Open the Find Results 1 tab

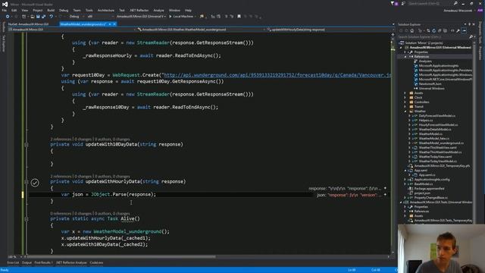click(x=43, y=263)
